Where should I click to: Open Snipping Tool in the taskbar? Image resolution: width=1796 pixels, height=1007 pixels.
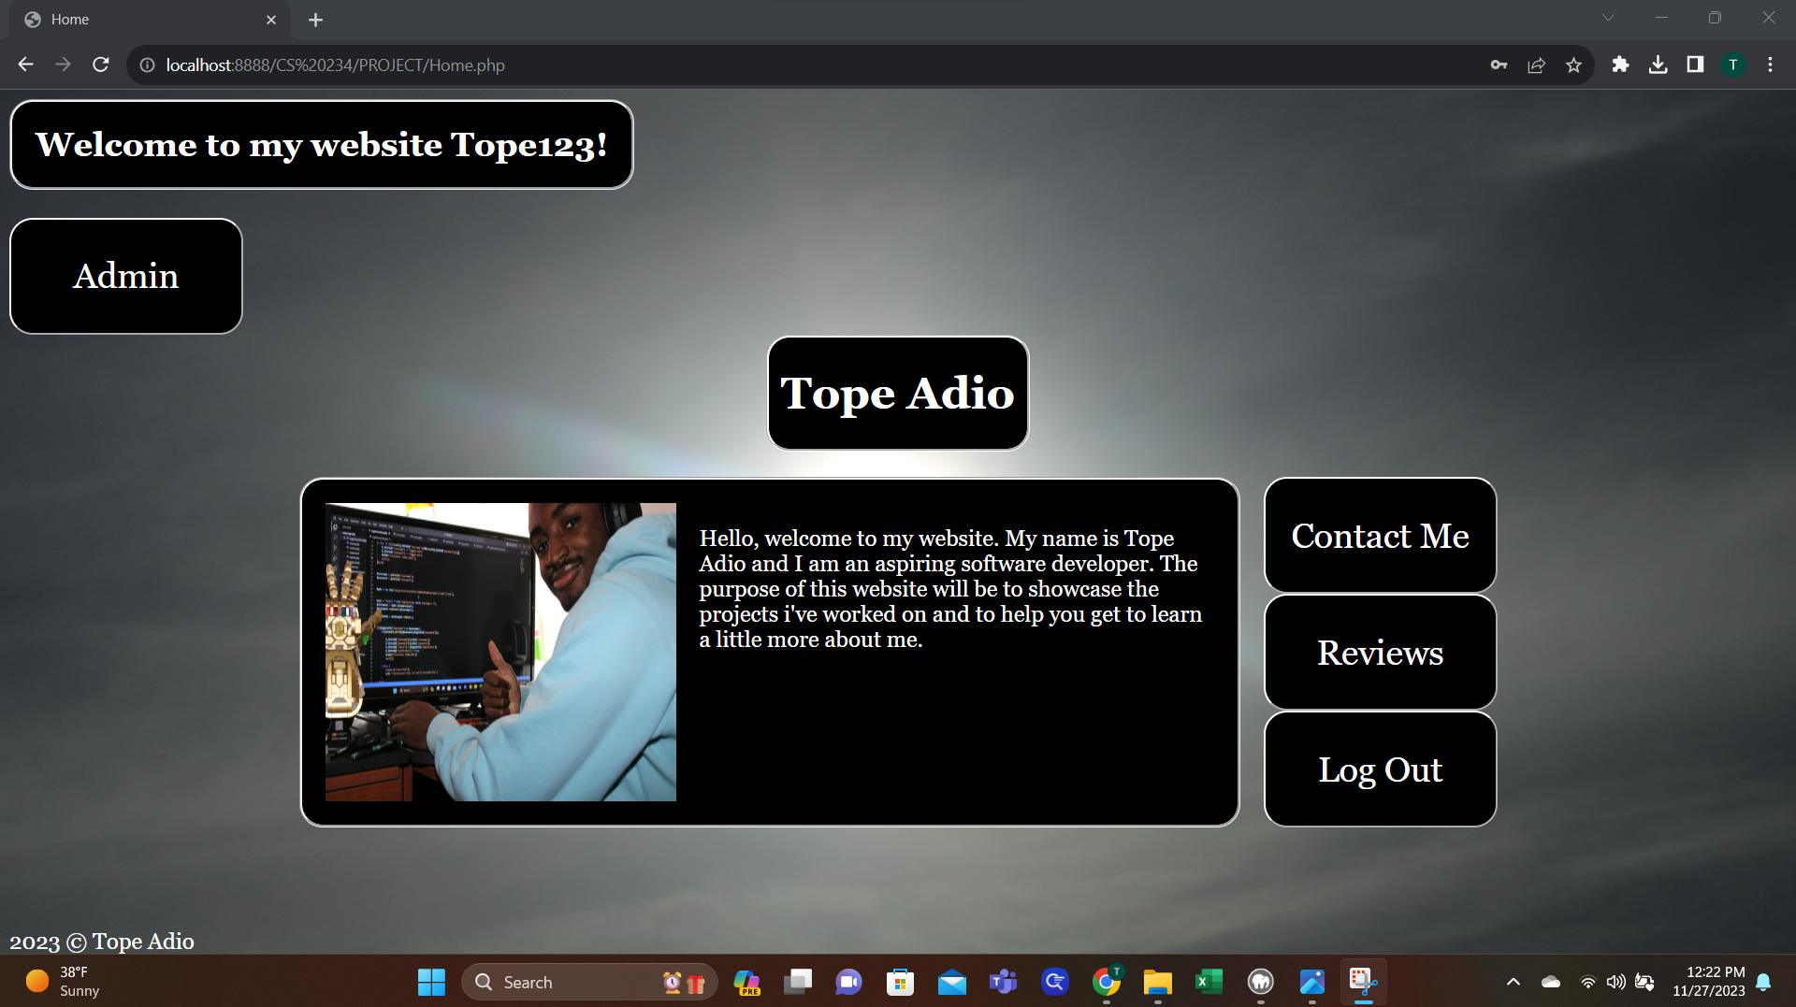click(x=1364, y=982)
